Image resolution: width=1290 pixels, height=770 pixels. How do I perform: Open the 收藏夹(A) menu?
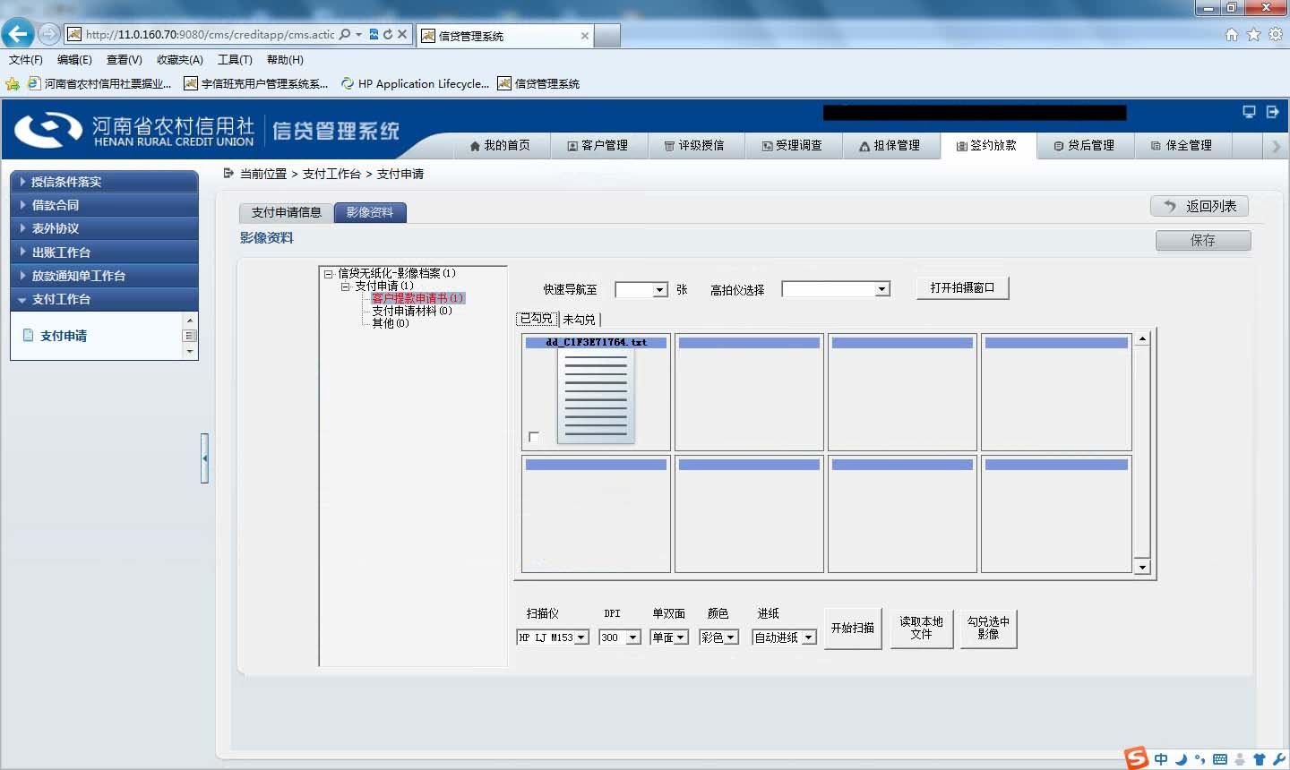180,60
